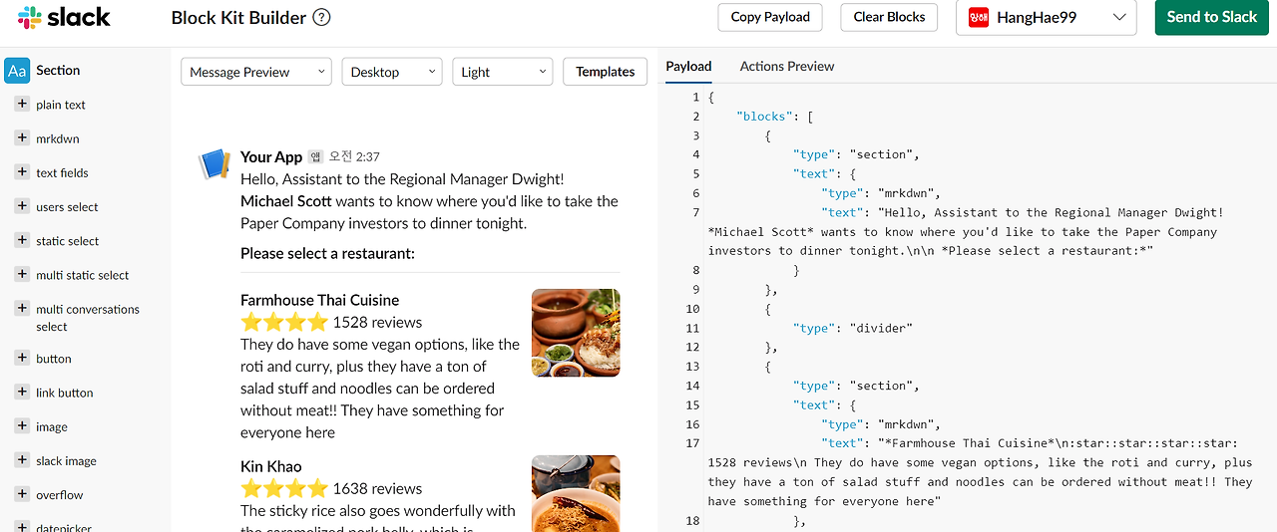The image size is (1277, 532).
Task: Add static select block via plus icon
Action: [x=21, y=240]
